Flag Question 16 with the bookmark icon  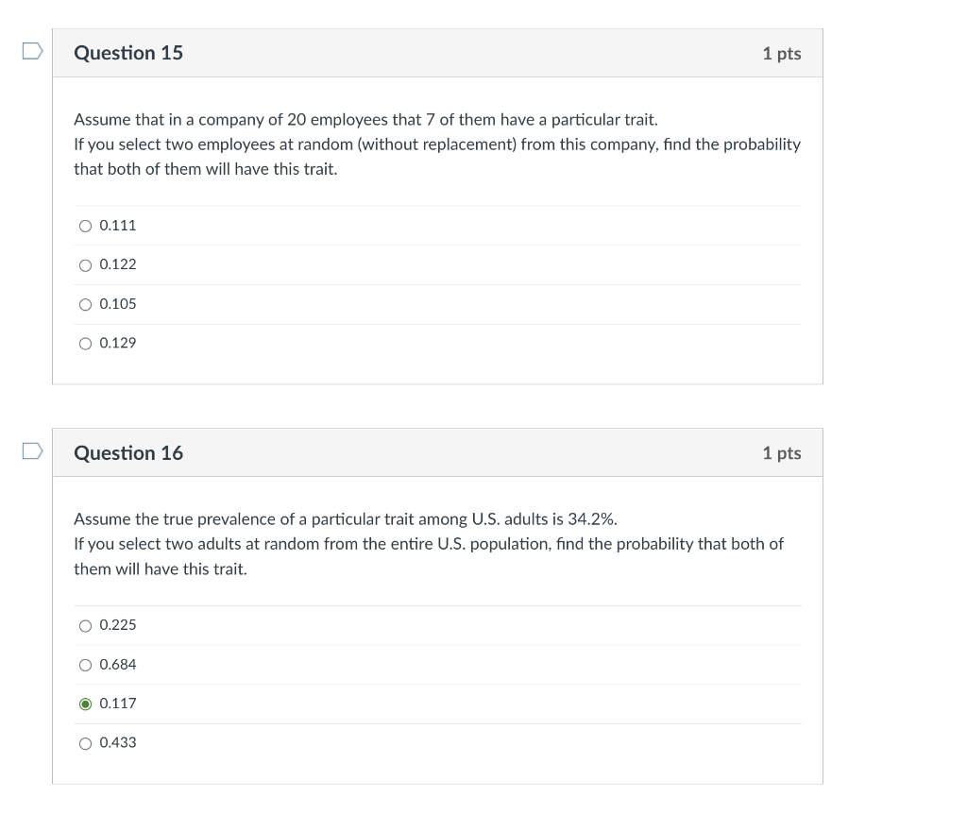point(33,452)
